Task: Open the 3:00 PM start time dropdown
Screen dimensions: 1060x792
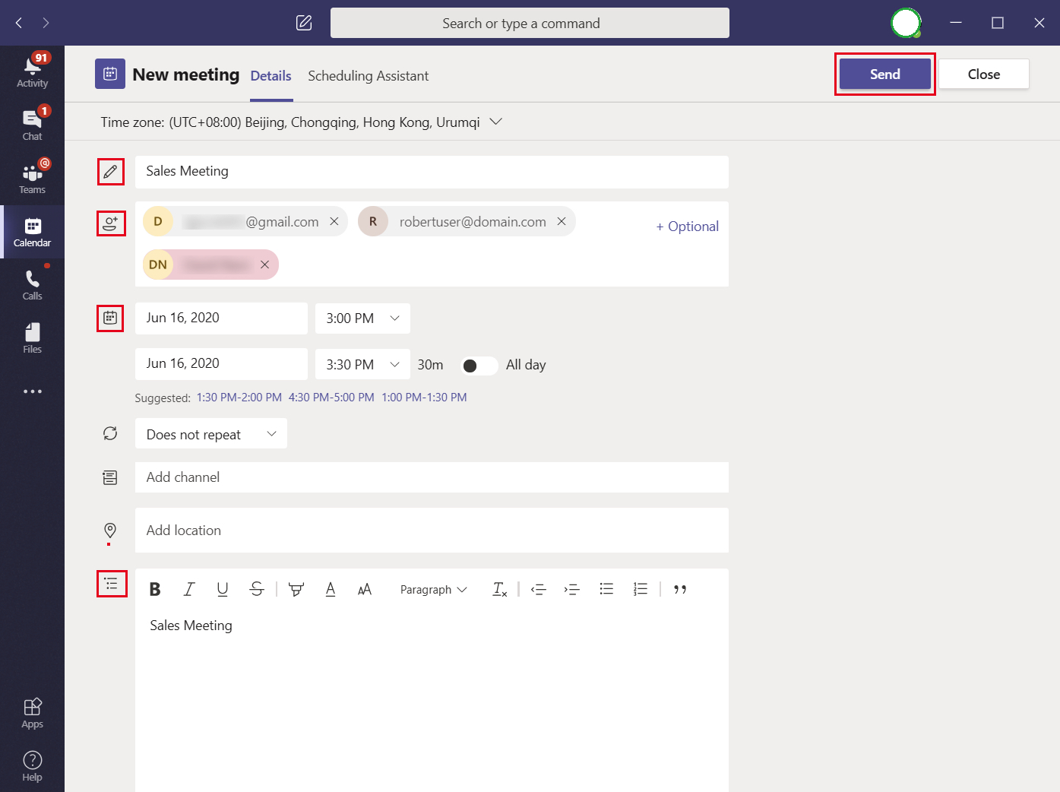Action: [x=363, y=318]
